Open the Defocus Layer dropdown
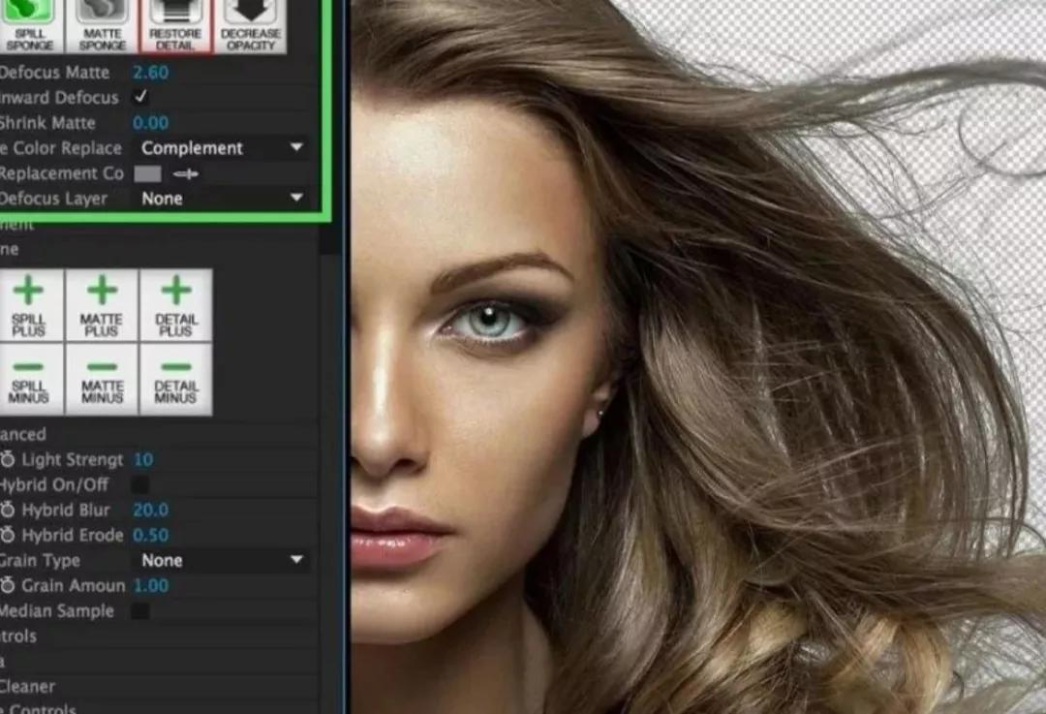The width and height of the screenshot is (1046, 714). click(x=222, y=199)
